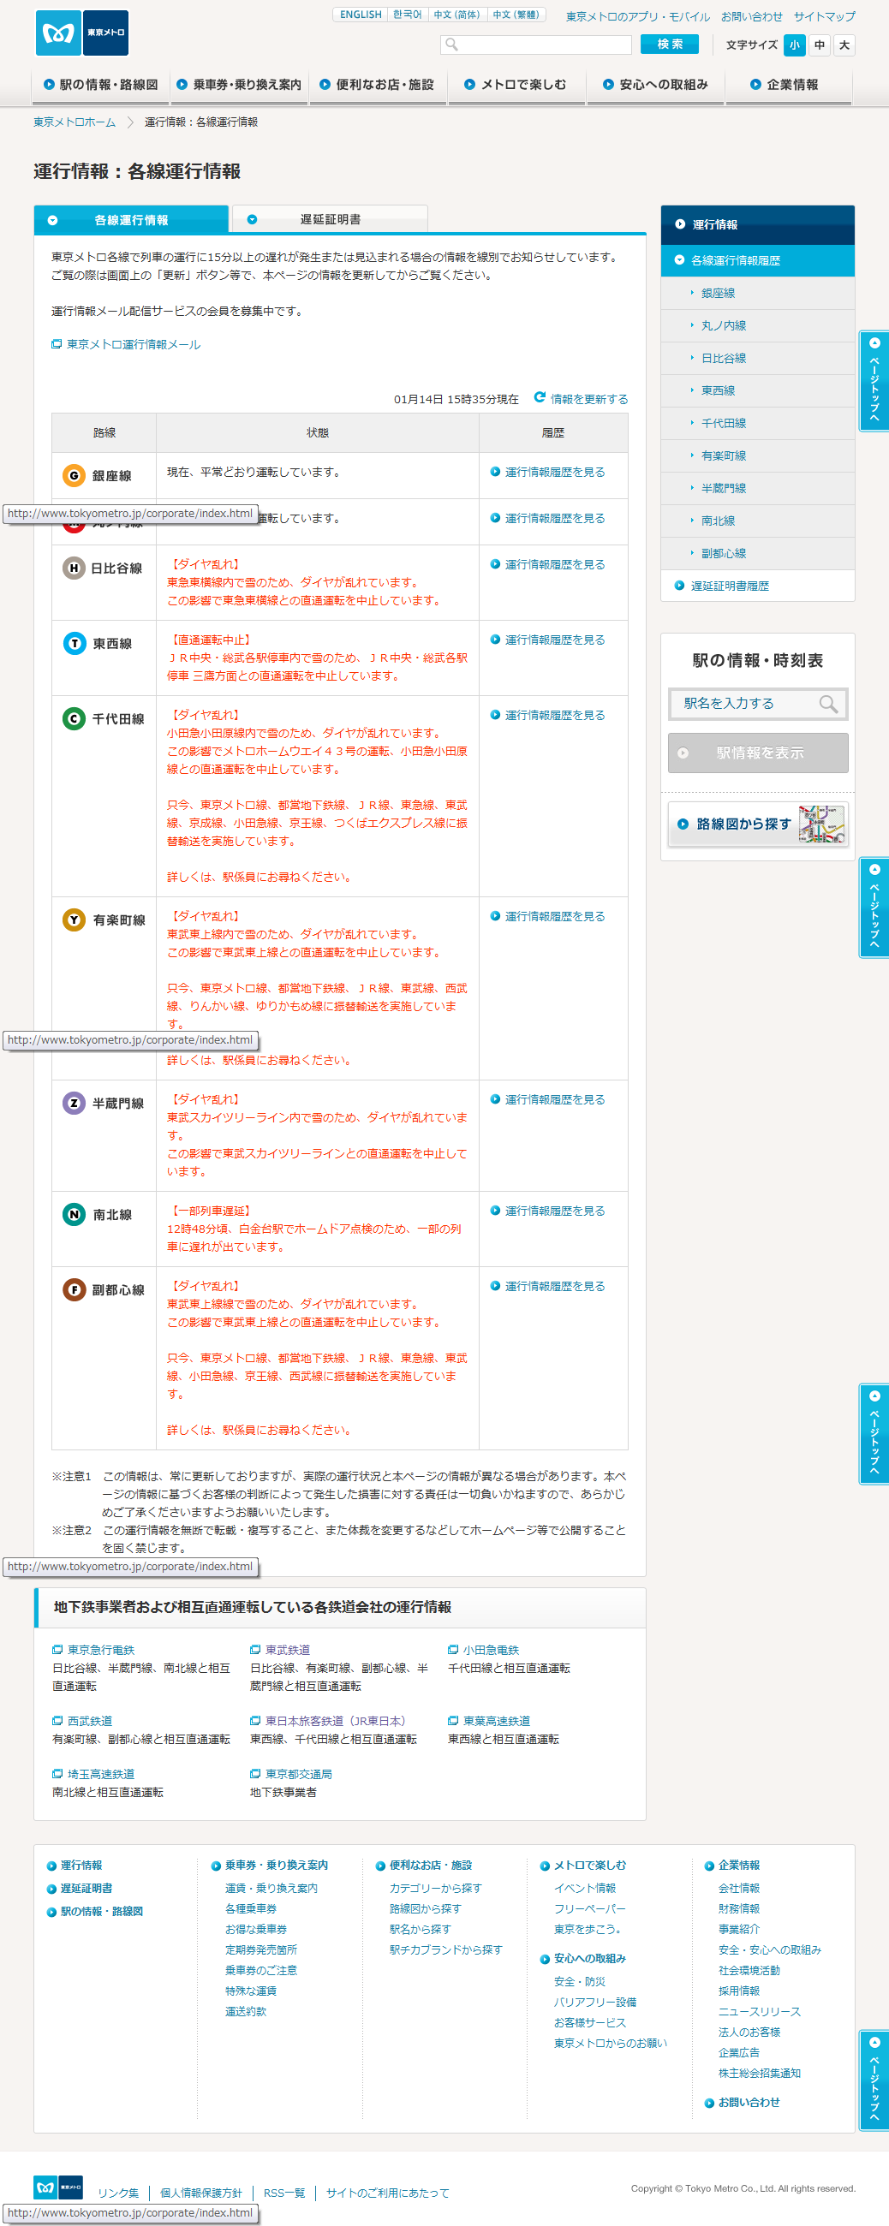This screenshot has width=889, height=2226.
Task: Click the Fukutoshin line F icon
Action: click(74, 1289)
